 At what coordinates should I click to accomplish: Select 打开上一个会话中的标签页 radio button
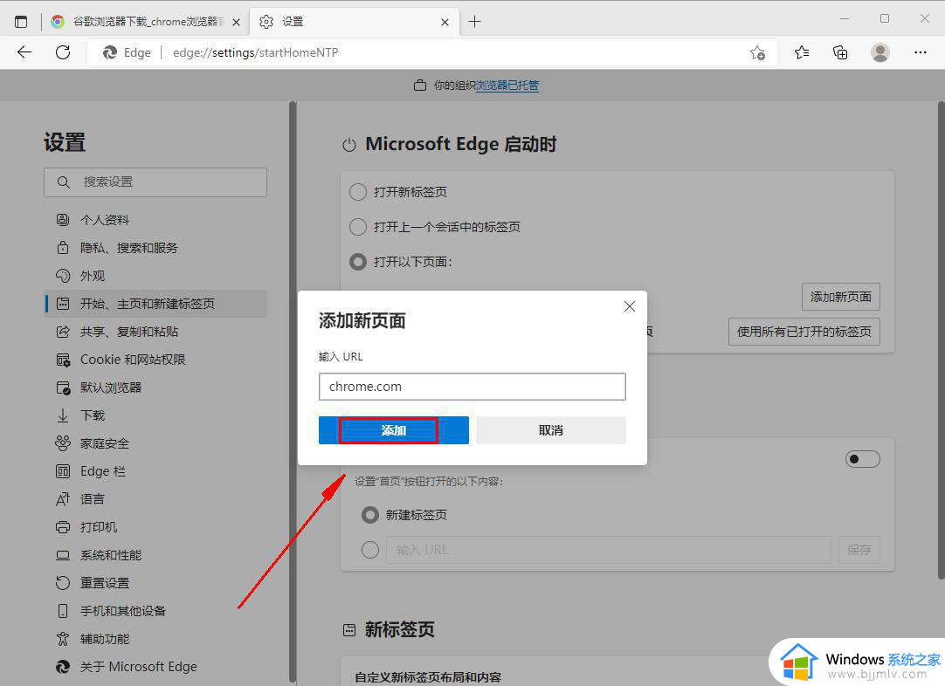tap(358, 227)
